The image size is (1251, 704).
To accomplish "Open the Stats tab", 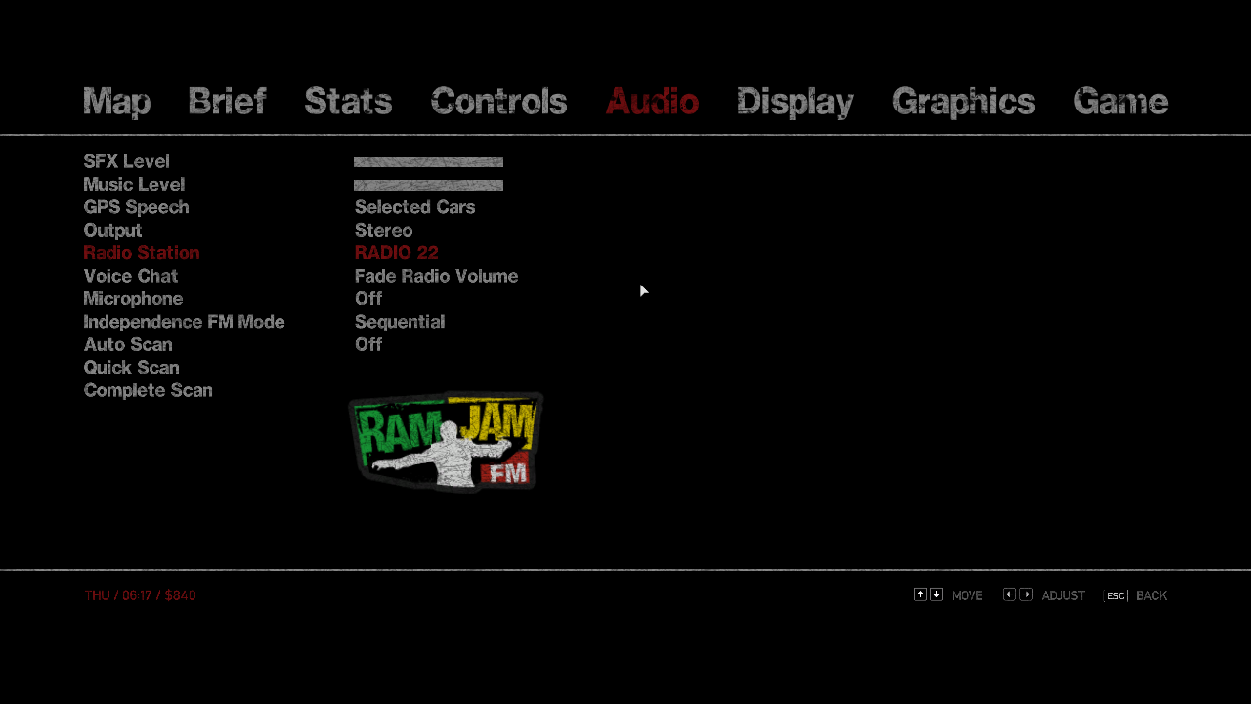I will (x=349, y=102).
